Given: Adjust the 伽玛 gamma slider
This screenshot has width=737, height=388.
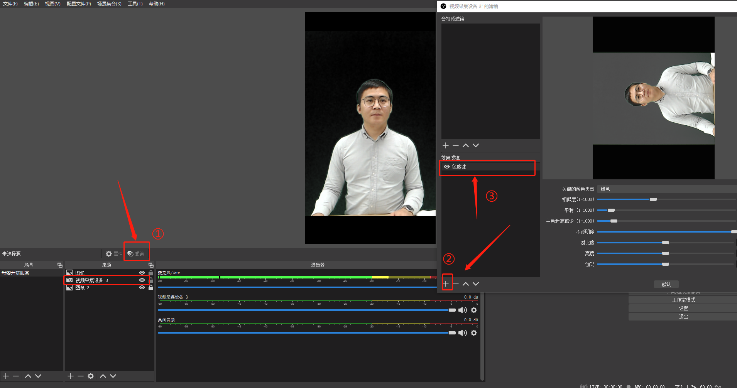Looking at the screenshot, I should [666, 264].
